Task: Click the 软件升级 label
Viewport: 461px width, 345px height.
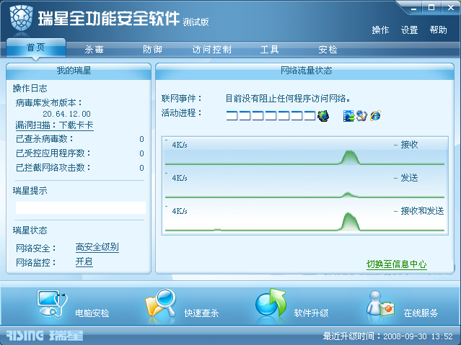Action: click(311, 313)
